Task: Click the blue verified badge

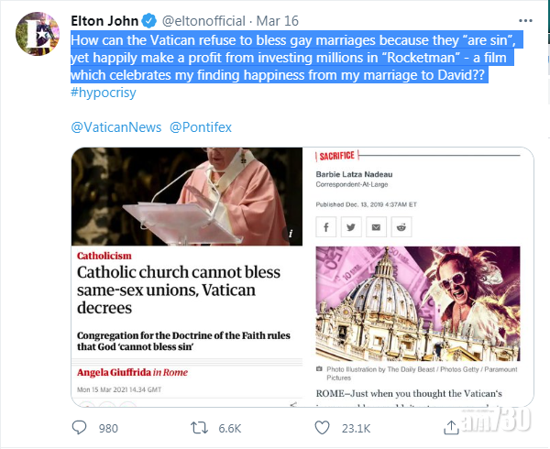Action: [x=149, y=19]
